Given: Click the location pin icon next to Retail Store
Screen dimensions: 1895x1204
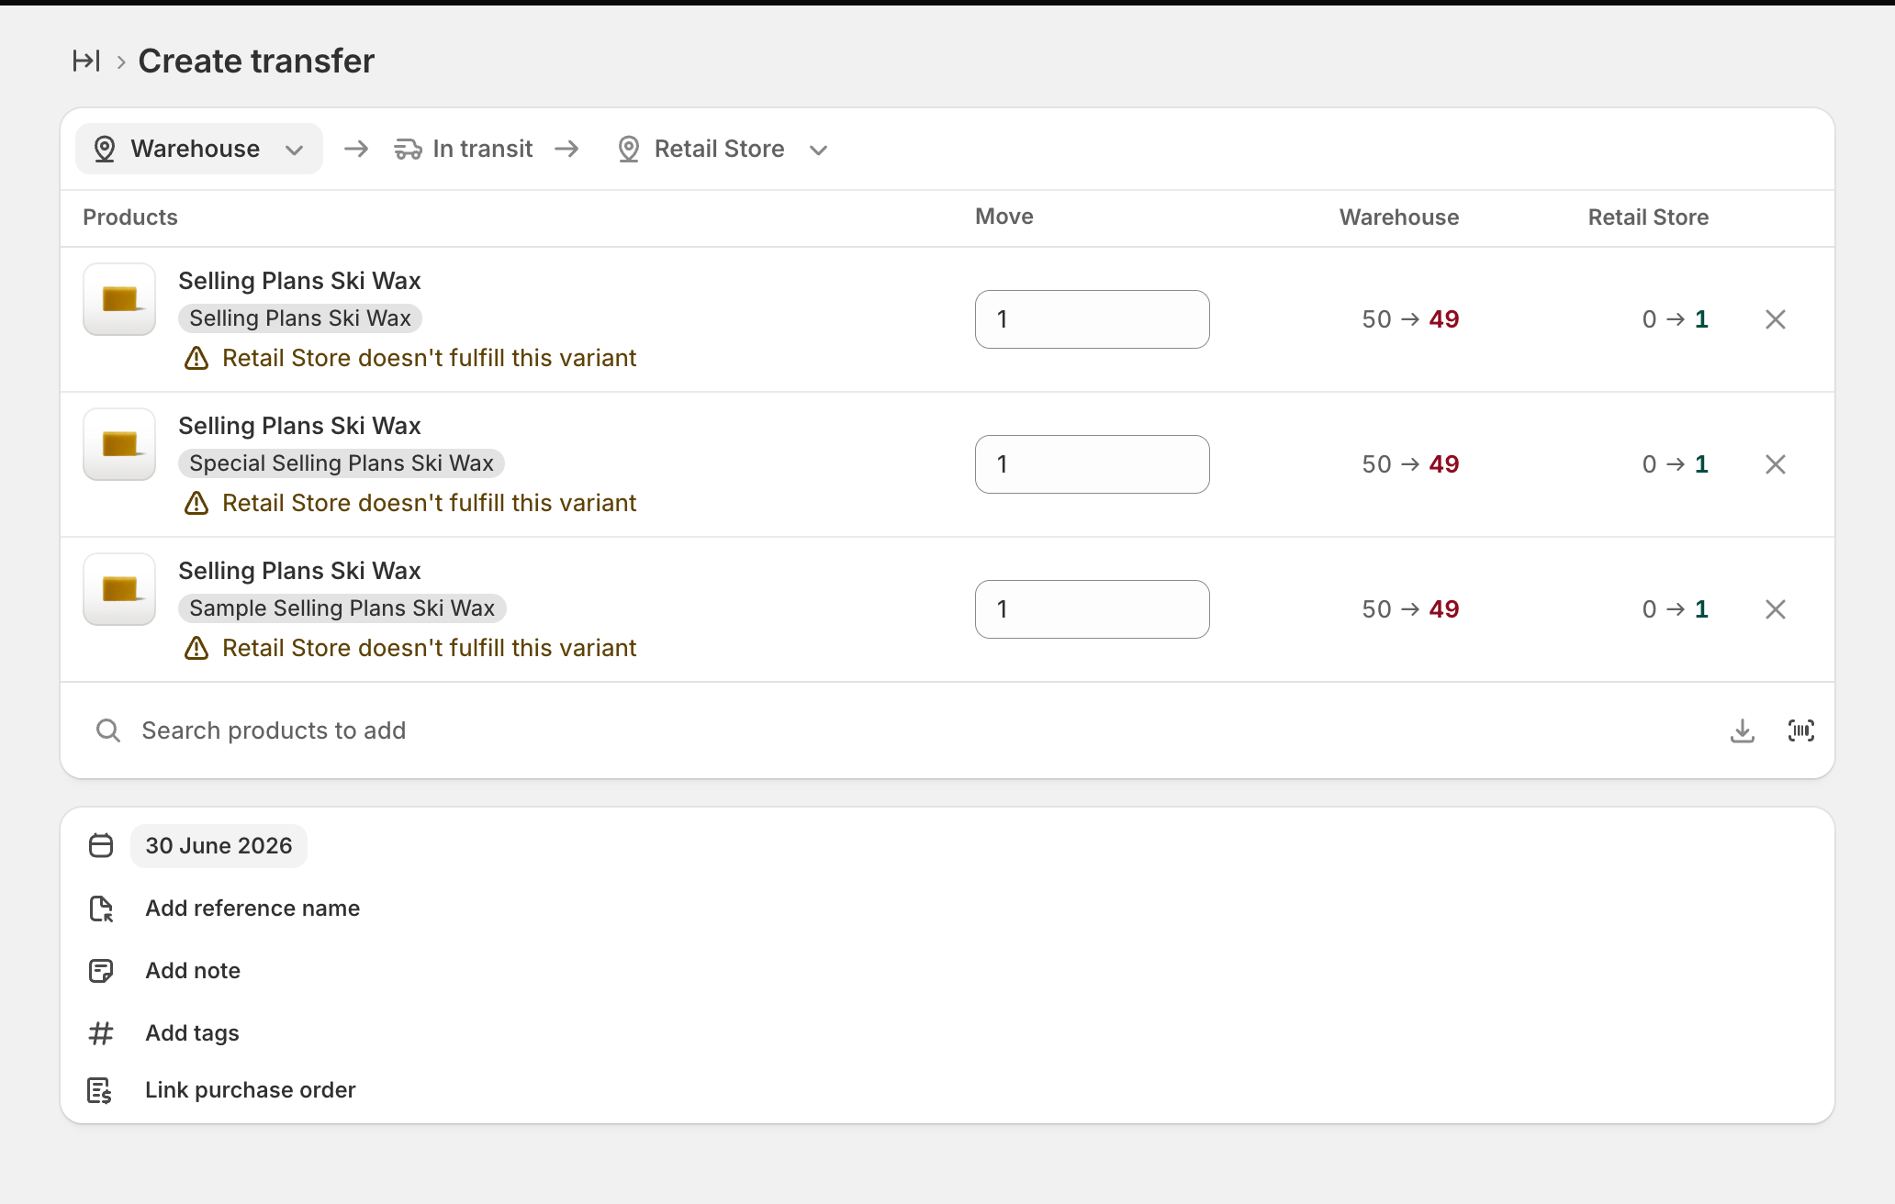Looking at the screenshot, I should click(629, 149).
